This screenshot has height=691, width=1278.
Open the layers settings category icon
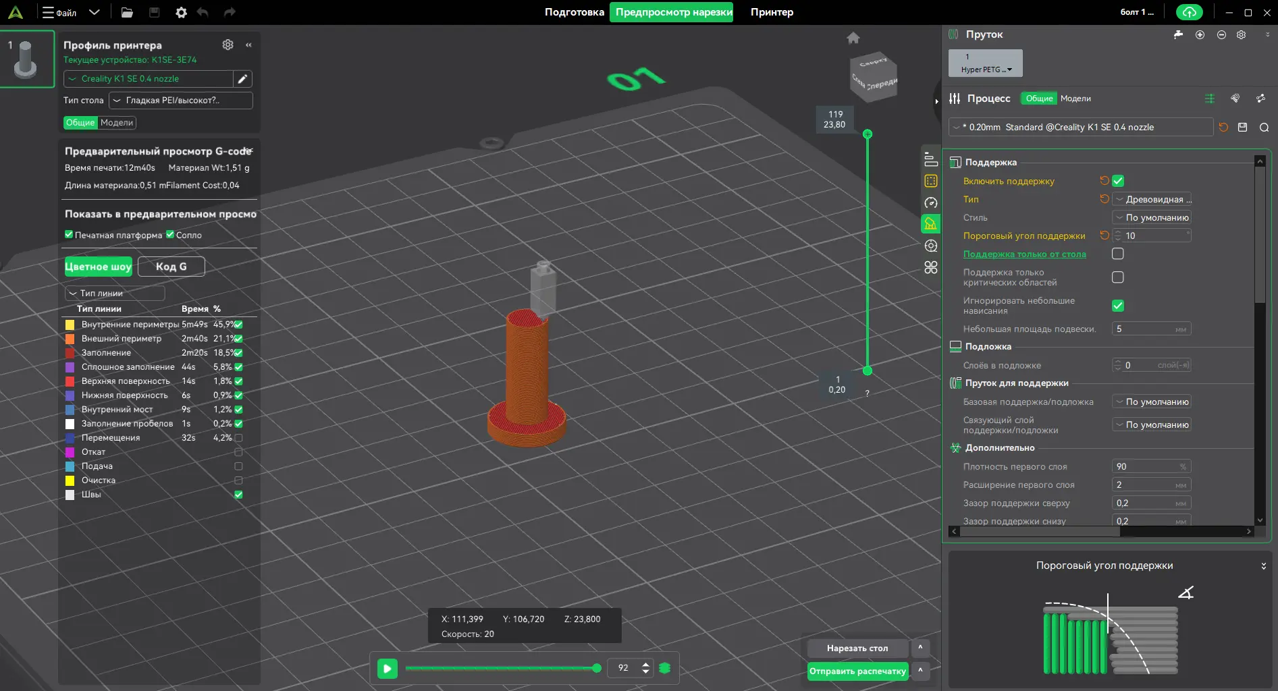[931, 159]
